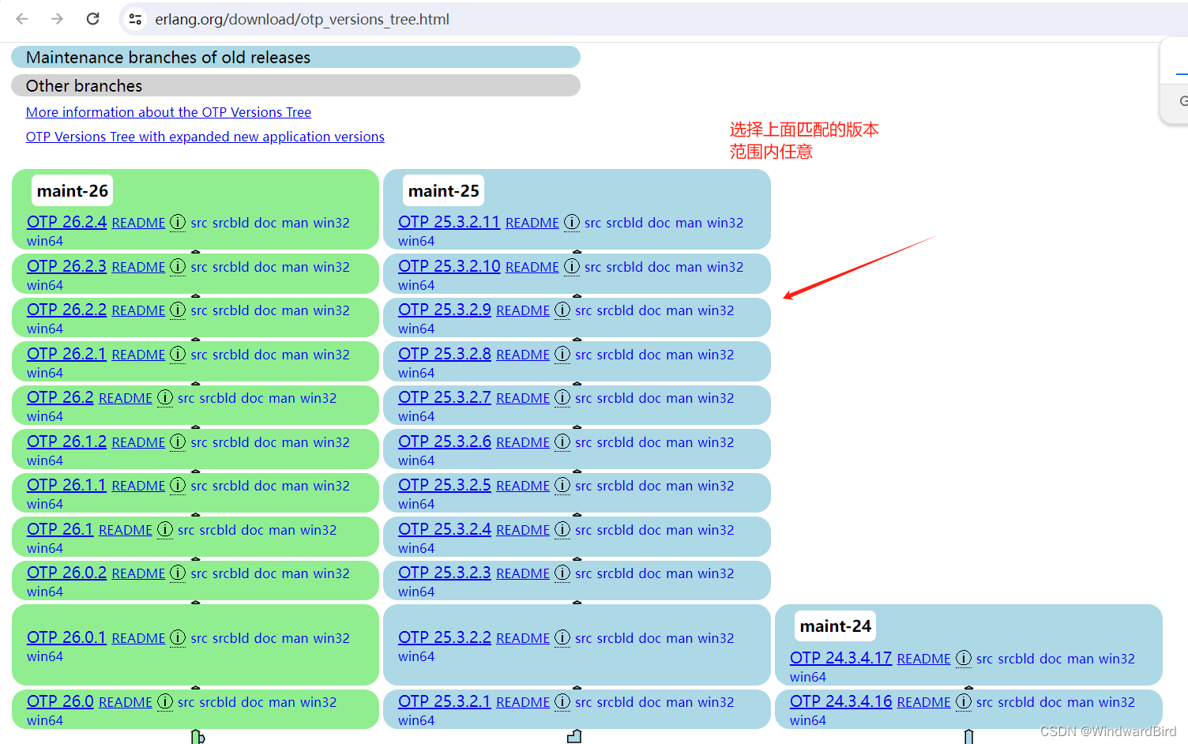Open README for OTP 25.3.2.1
This screenshot has width=1188, height=744.
523,702
